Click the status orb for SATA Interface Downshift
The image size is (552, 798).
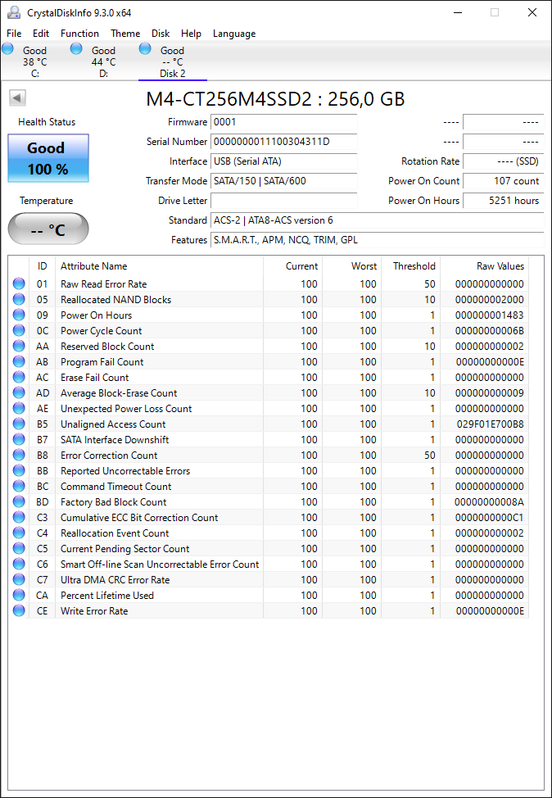[x=19, y=440]
